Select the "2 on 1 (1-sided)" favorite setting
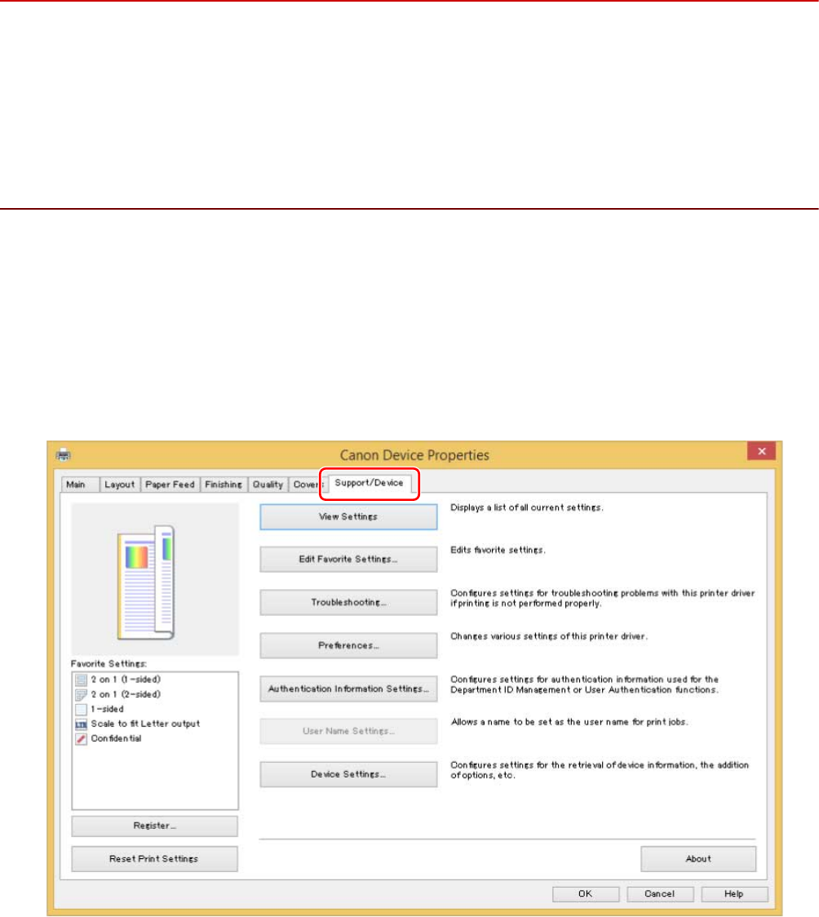819x917 pixels. point(126,680)
